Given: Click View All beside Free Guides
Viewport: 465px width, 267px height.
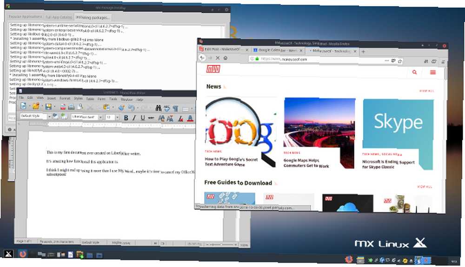Looking at the screenshot, I should pos(425,187).
